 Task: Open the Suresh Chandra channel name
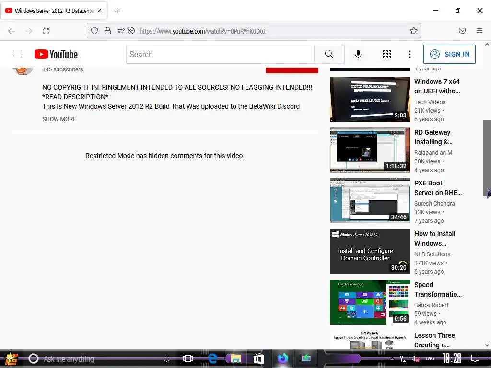pos(434,203)
